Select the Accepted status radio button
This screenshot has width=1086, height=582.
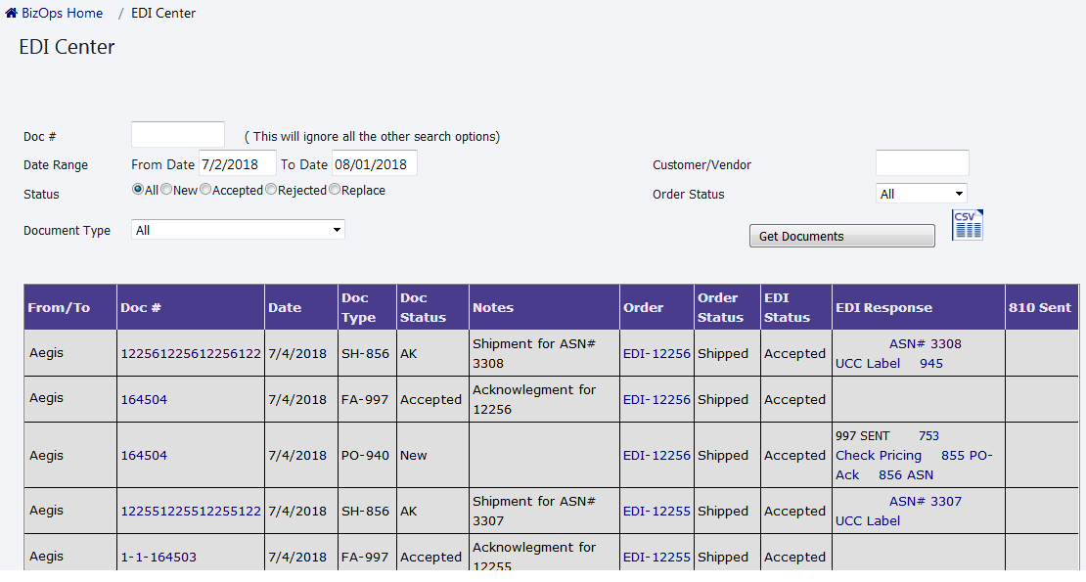(x=205, y=190)
